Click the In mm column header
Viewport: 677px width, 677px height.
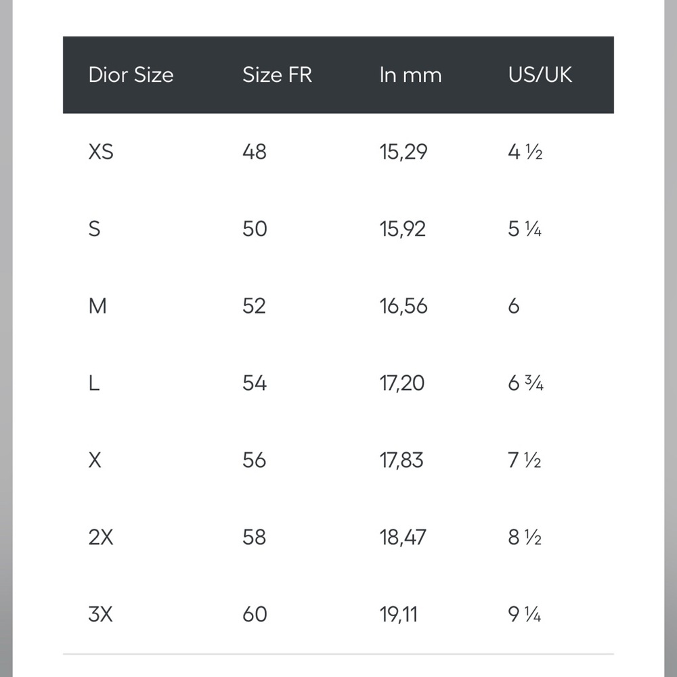(x=411, y=74)
